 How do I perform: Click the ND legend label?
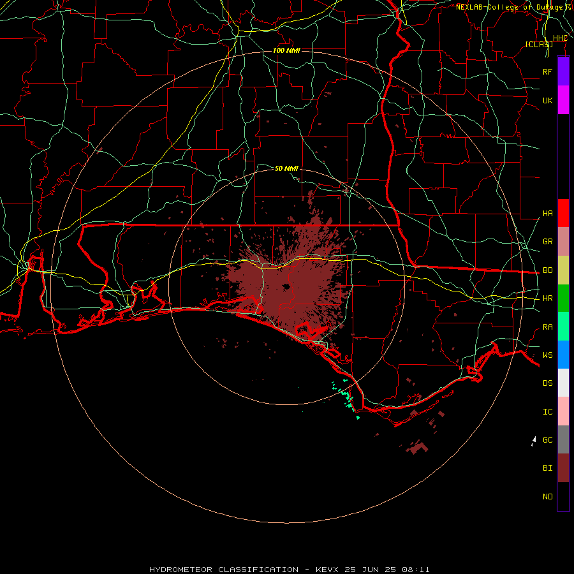pyautogui.click(x=547, y=497)
